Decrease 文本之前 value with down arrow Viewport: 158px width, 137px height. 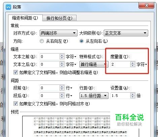click(62, 58)
